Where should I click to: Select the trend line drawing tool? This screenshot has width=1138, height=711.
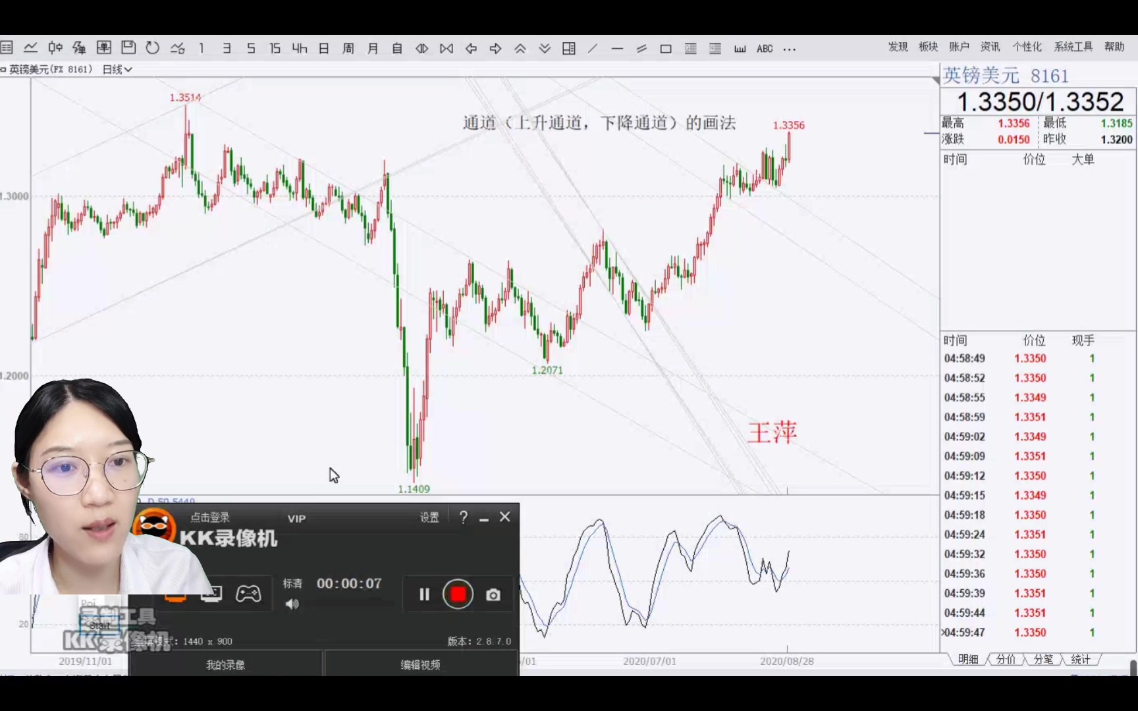593,48
